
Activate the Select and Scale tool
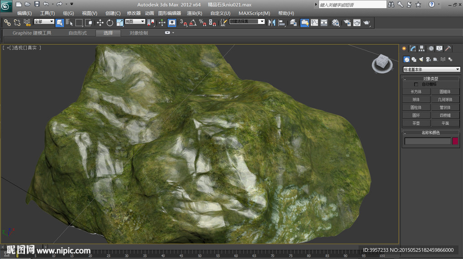point(119,23)
